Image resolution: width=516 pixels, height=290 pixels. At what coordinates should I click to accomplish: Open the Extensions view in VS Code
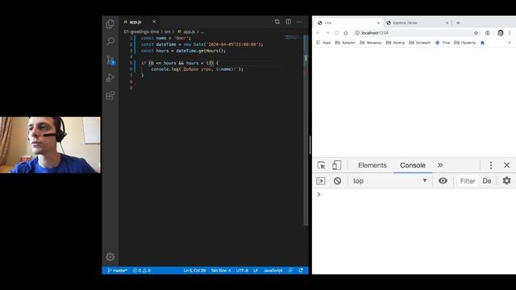(x=110, y=96)
